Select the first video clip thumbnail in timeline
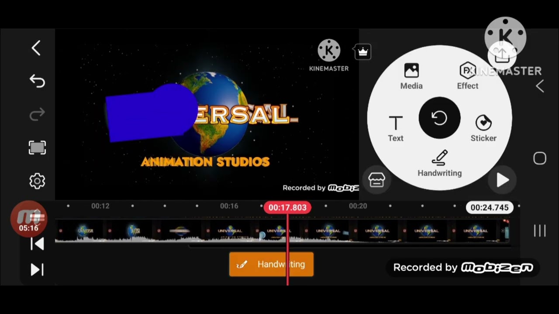This screenshot has width=559, height=314. (79, 231)
